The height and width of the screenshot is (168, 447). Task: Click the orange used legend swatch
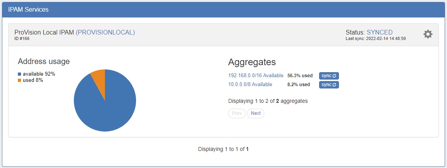pyautogui.click(x=19, y=81)
